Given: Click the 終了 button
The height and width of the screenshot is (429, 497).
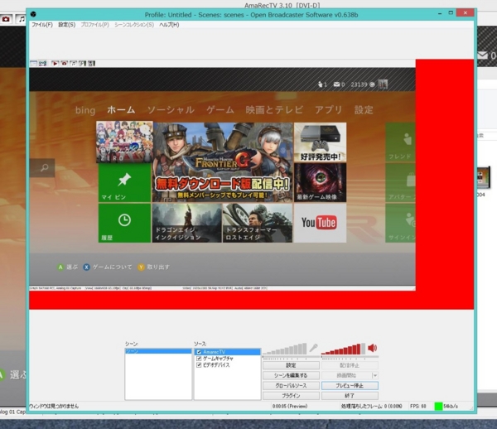Looking at the screenshot, I should 350,396.
